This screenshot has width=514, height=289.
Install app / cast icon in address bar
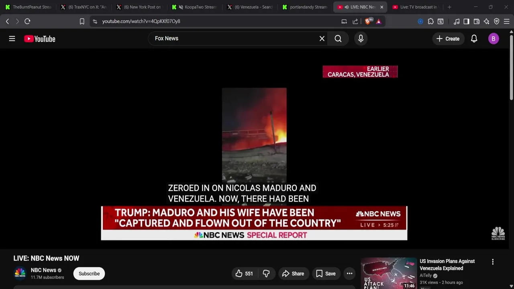coord(344,21)
